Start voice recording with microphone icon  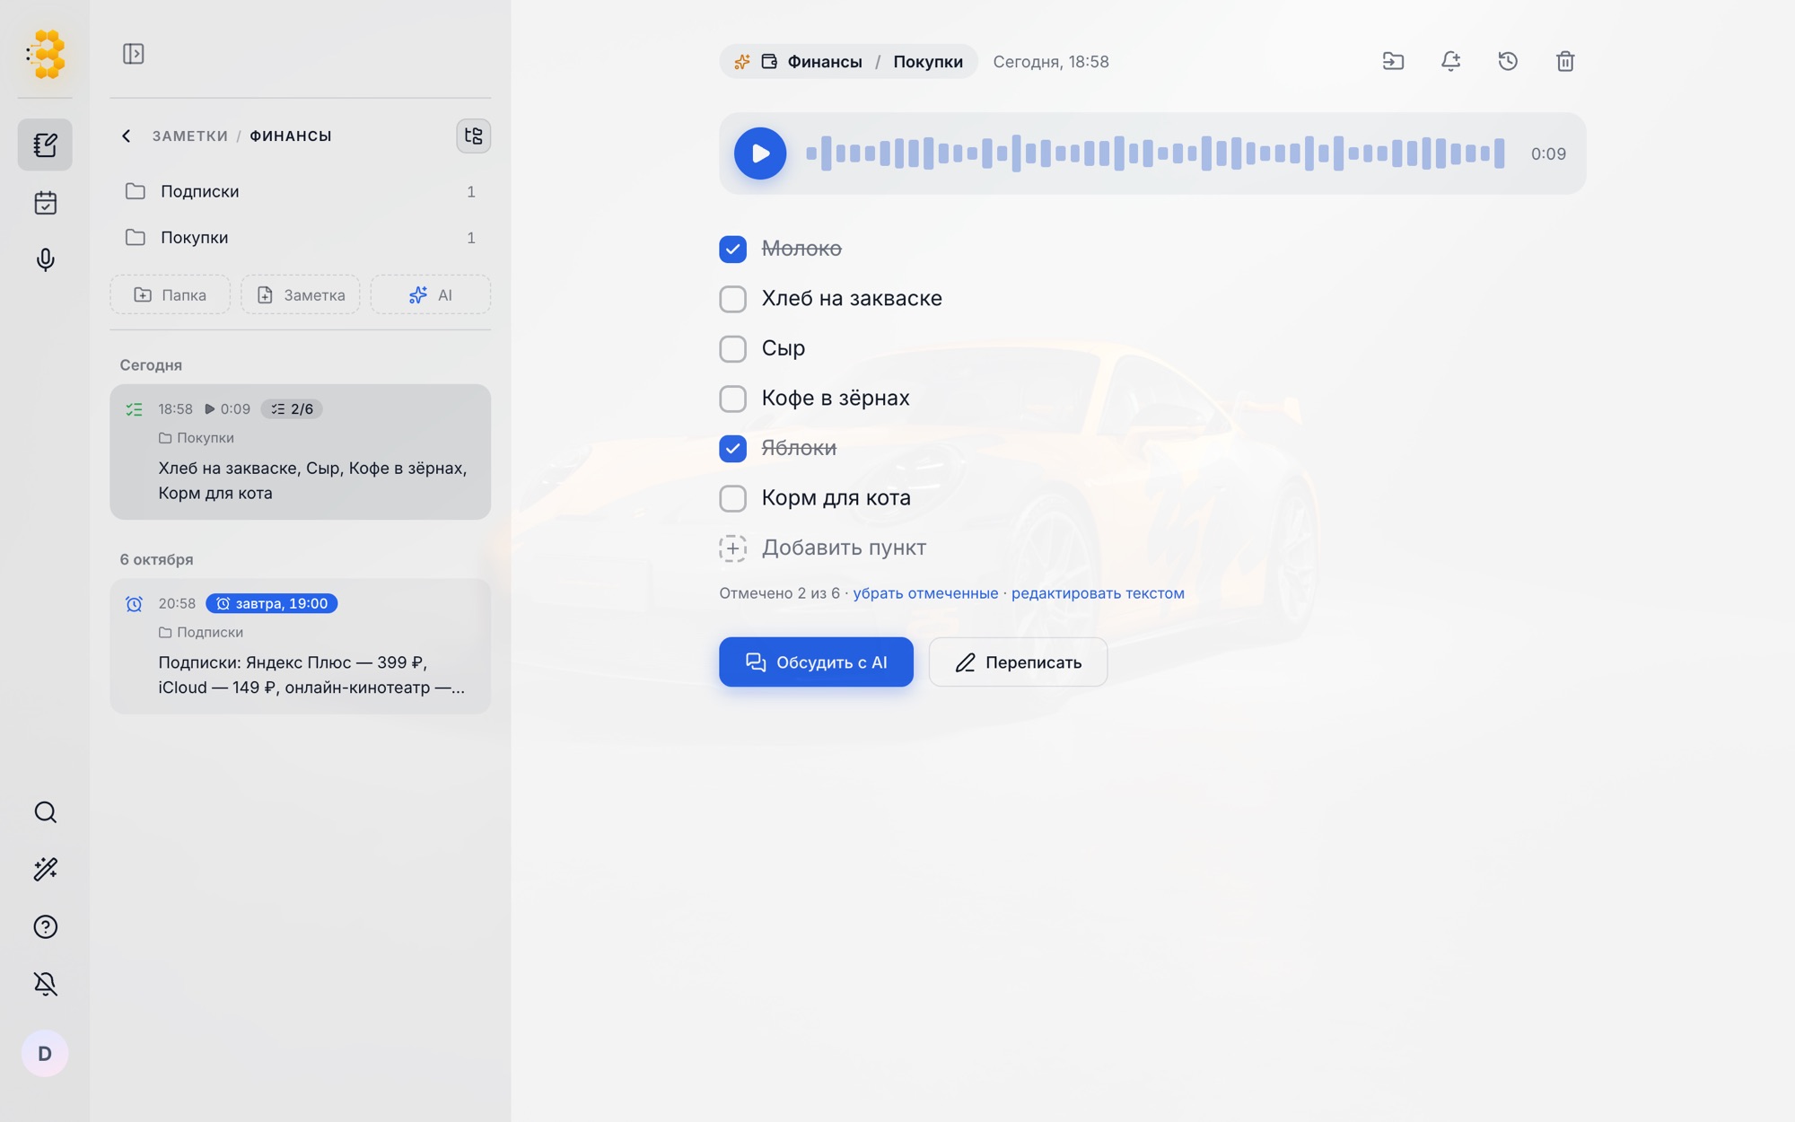click(45, 260)
